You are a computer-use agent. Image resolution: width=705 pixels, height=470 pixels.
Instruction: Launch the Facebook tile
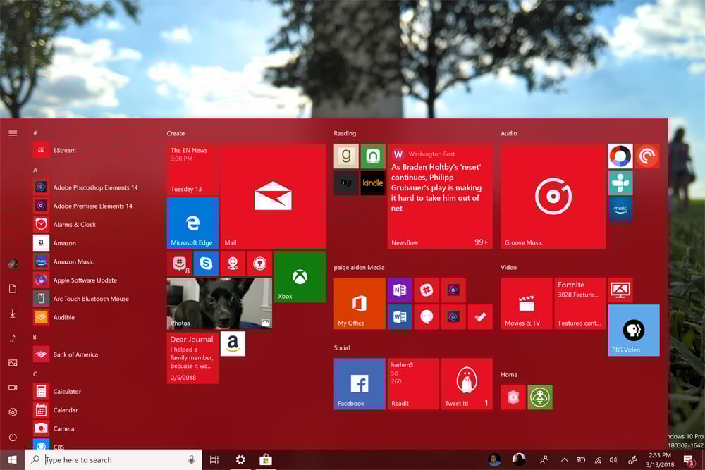click(x=360, y=383)
